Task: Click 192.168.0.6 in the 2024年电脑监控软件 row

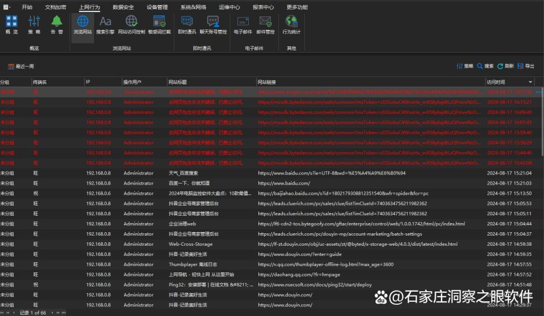Action: [x=99, y=193]
